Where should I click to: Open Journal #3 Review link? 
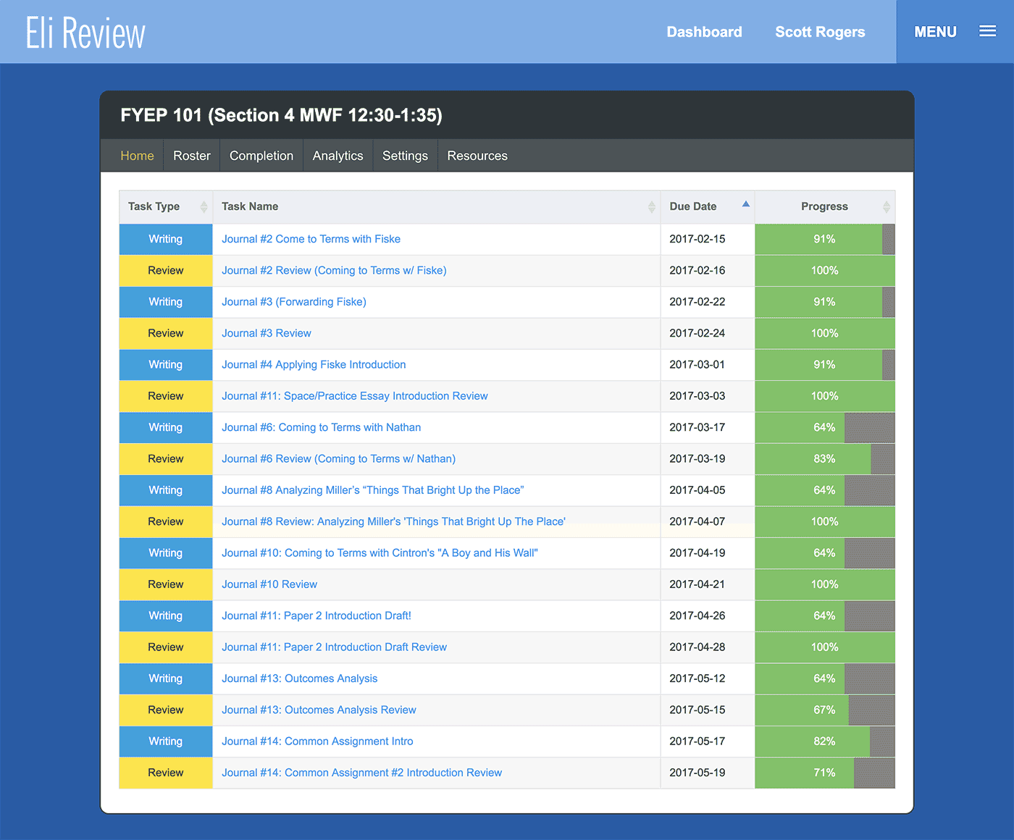click(x=267, y=333)
